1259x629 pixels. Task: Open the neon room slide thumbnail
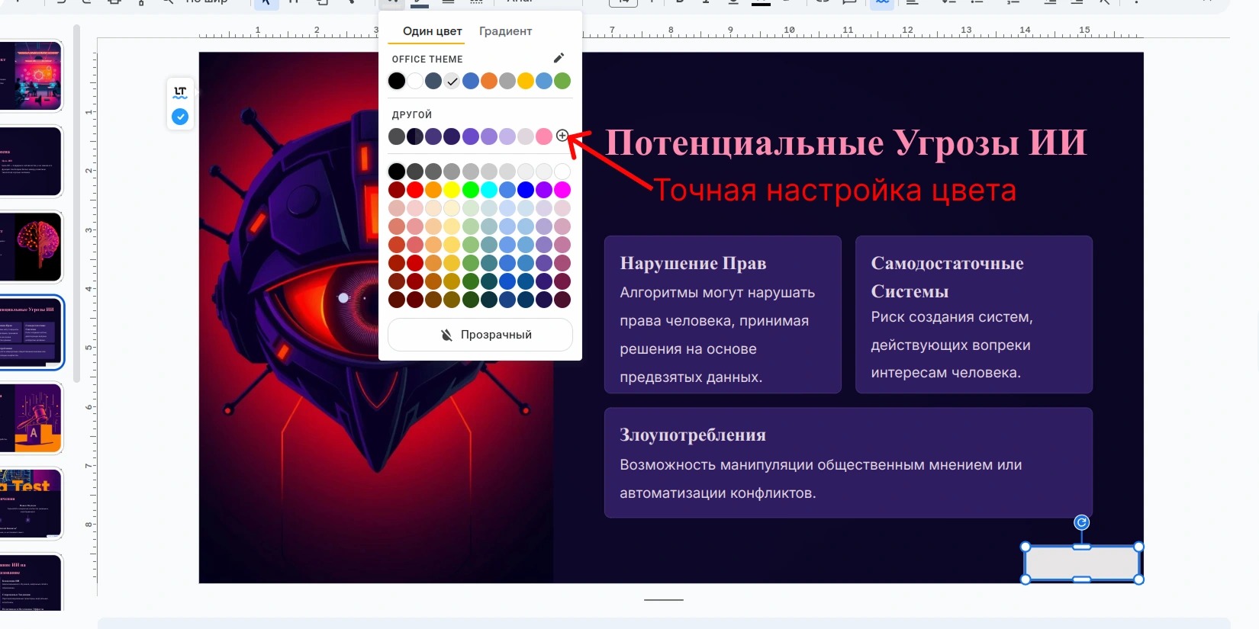(31, 76)
